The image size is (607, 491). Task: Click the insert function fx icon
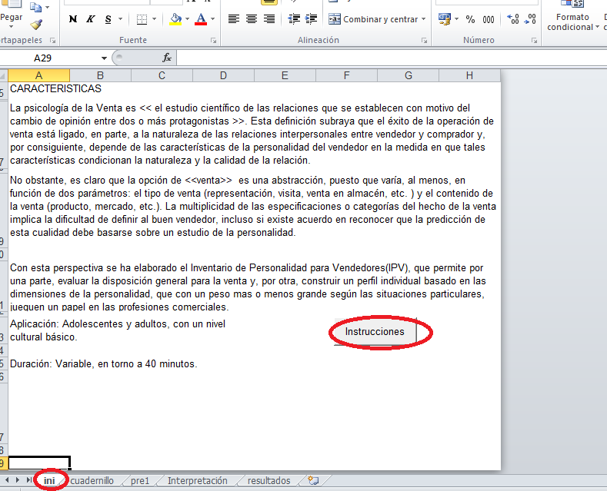click(167, 58)
